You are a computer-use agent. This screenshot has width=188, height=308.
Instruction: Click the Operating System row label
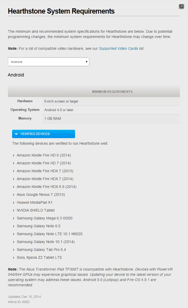click(25, 110)
